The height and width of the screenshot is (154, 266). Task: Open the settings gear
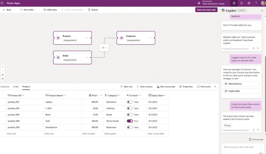click(249, 3)
